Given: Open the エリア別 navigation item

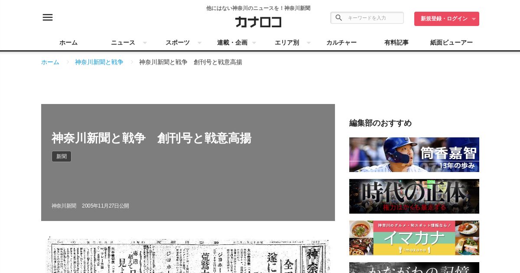Looking at the screenshot, I should coord(287,42).
